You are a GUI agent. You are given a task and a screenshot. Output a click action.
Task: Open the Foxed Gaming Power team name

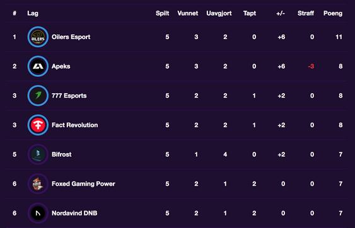click(x=83, y=184)
